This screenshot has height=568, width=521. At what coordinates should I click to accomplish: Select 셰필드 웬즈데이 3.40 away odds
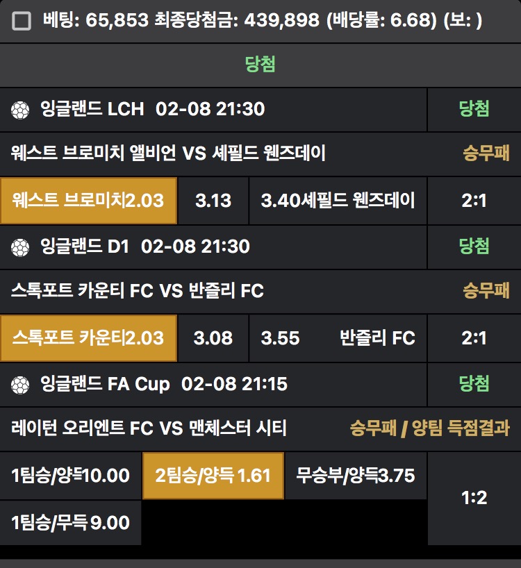point(338,201)
